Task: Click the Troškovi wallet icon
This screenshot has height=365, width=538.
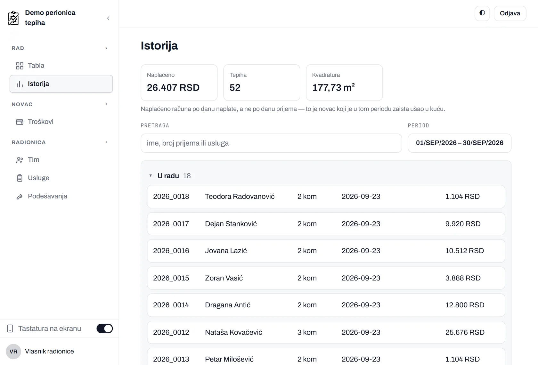Action: [x=20, y=122]
